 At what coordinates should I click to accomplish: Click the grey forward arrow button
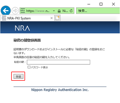click(x=15, y=11)
